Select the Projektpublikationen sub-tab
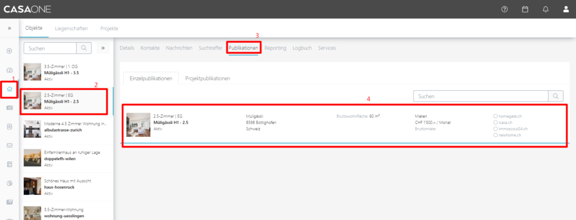Image resolution: width=576 pixels, height=220 pixels. [208, 79]
